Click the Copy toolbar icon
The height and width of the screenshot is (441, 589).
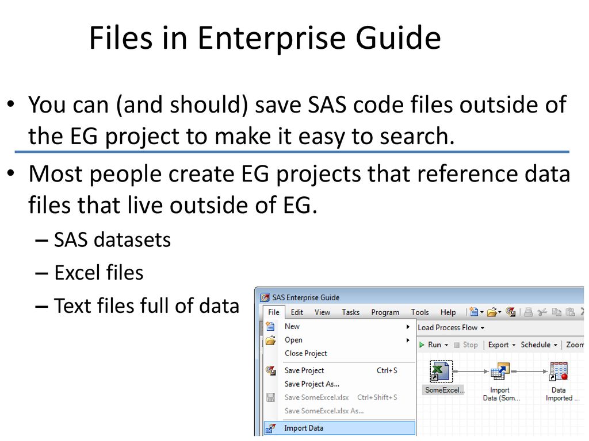click(x=556, y=312)
